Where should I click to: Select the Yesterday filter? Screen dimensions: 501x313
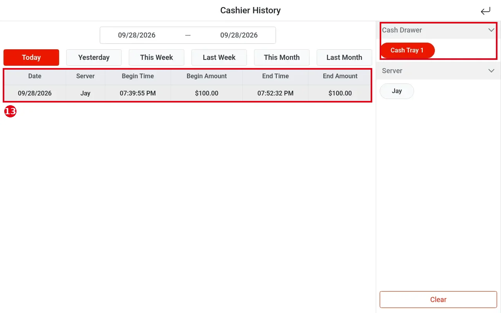coord(94,58)
